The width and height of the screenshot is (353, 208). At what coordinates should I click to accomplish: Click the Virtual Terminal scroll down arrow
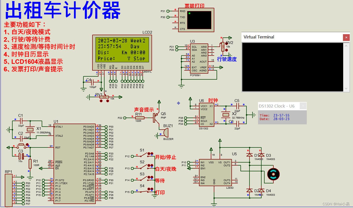tap(346, 88)
